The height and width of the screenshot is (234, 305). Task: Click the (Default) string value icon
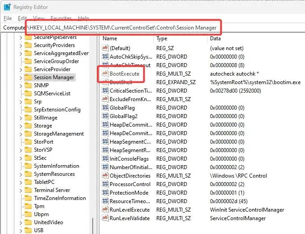pos(105,48)
